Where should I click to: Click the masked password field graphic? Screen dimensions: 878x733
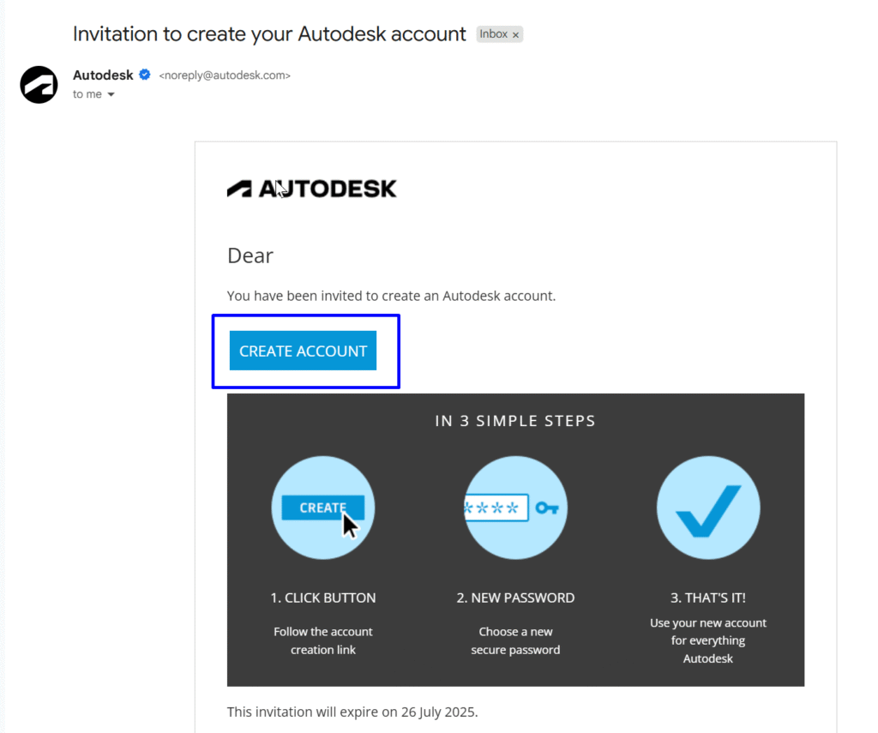(x=496, y=508)
